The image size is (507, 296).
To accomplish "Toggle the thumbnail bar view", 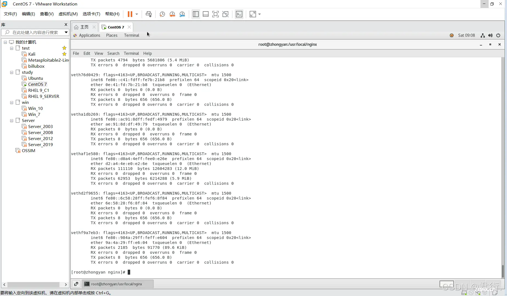I will point(206,14).
